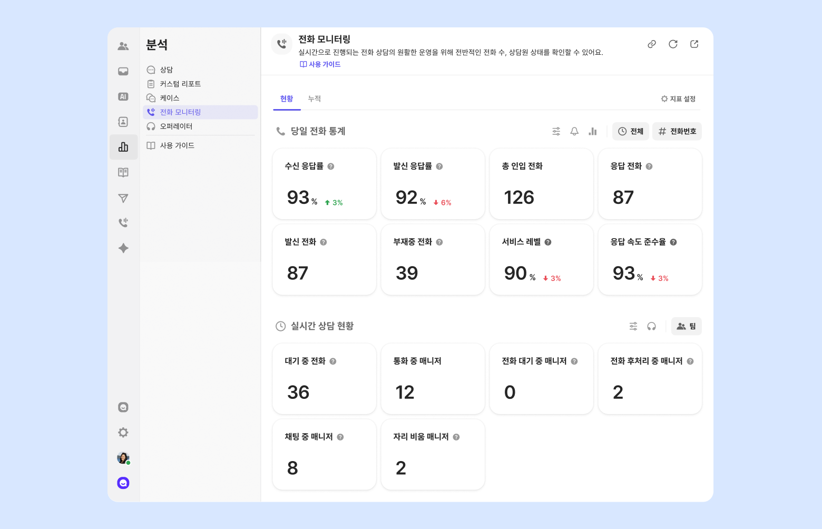The image size is (822, 529).
Task: Open the page in a new window icon
Action: (694, 44)
